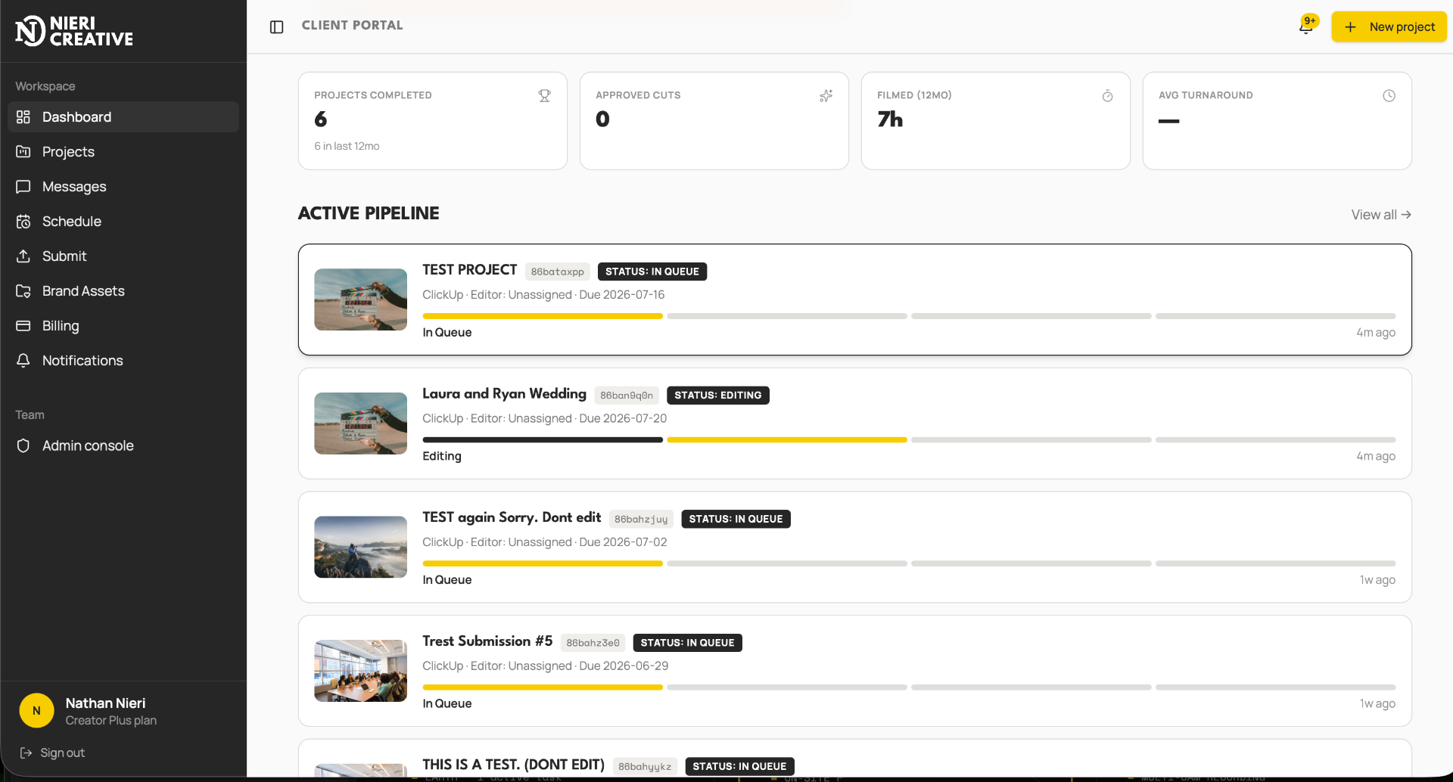
Task: Click Trest Submission #5's In Queue badge
Action: tap(687, 643)
